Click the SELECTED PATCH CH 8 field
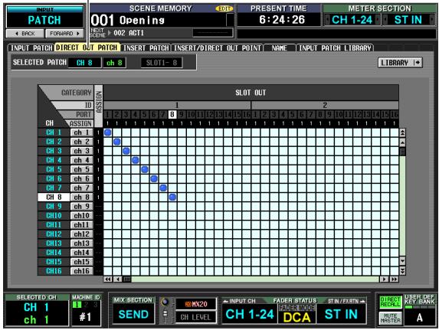The width and height of the screenshot is (439, 330). [x=84, y=63]
